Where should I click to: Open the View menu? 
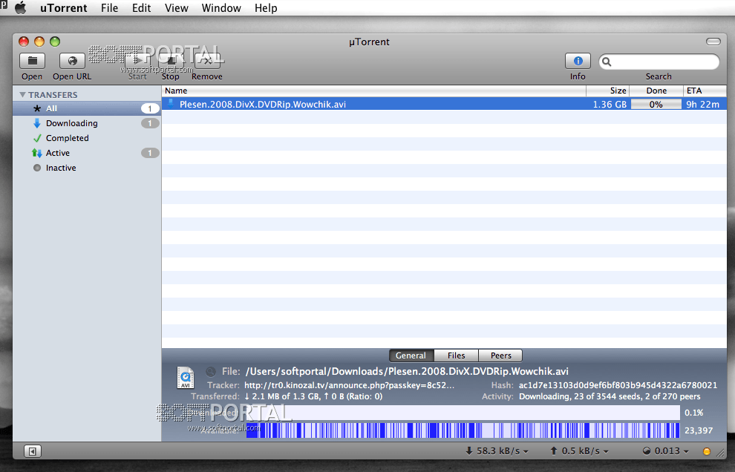coord(177,8)
